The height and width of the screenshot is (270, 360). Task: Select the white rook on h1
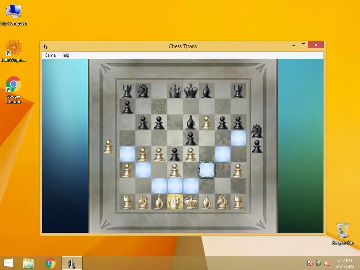coord(238,202)
